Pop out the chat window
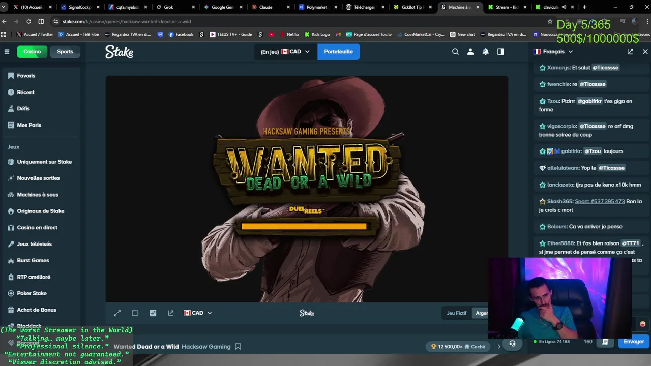Image resolution: width=651 pixels, height=366 pixels. pyautogui.click(x=630, y=51)
